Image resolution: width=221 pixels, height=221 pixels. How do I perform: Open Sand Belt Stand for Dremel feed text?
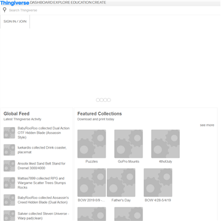click(42, 166)
